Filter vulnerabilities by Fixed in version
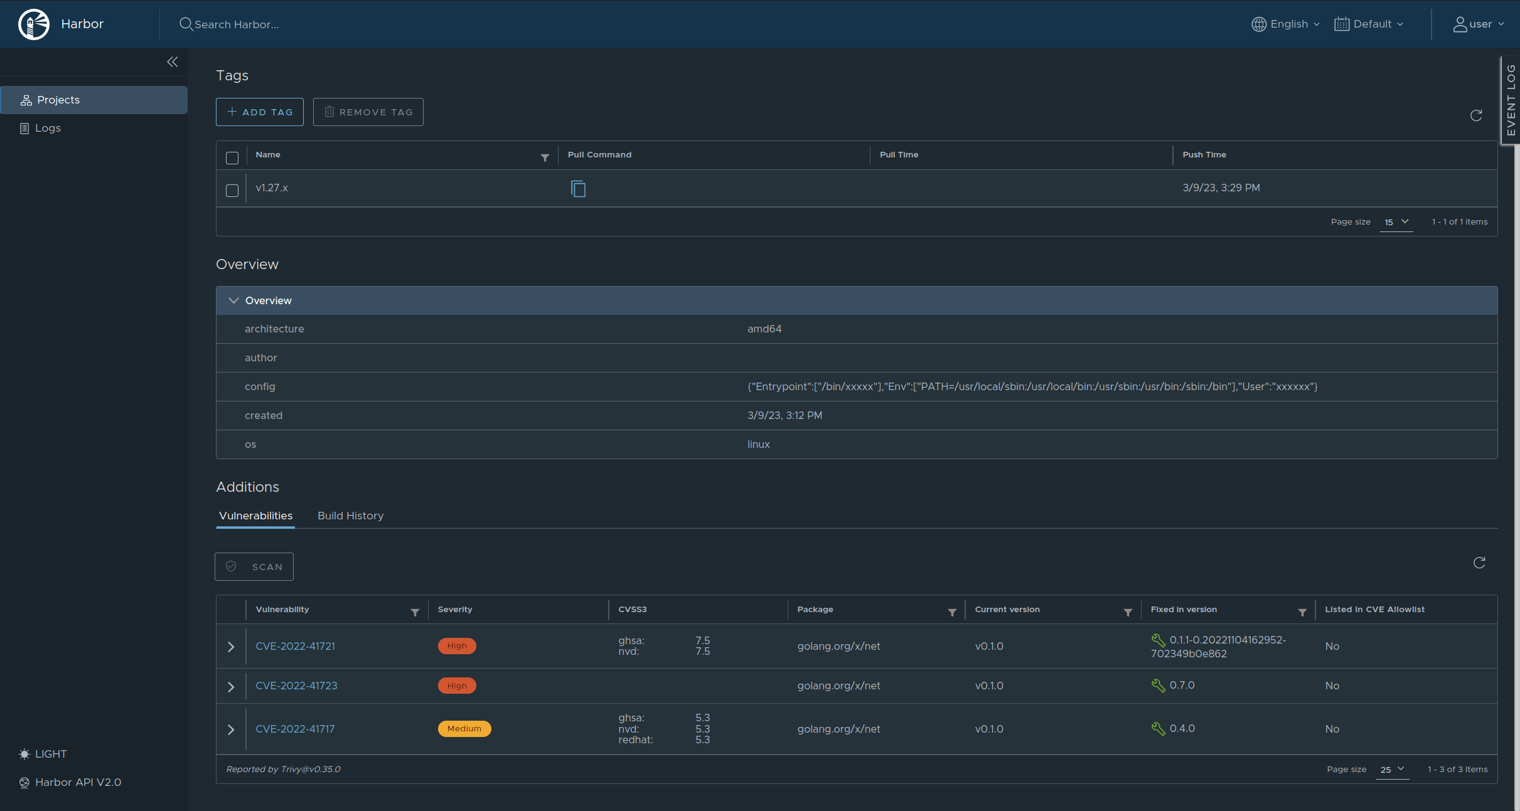This screenshot has width=1520, height=811. (x=1302, y=612)
